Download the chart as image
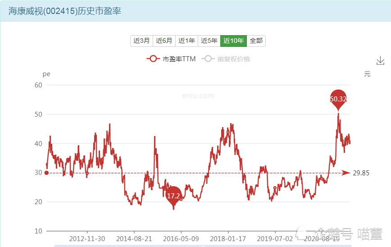This screenshot has width=391, height=247. [x=380, y=61]
